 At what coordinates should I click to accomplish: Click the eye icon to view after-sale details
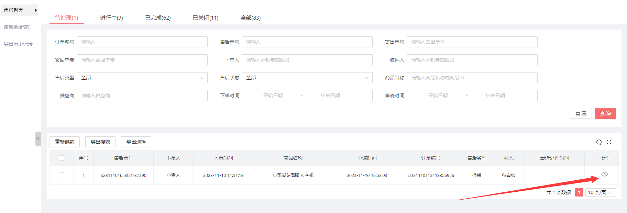pyautogui.click(x=605, y=174)
